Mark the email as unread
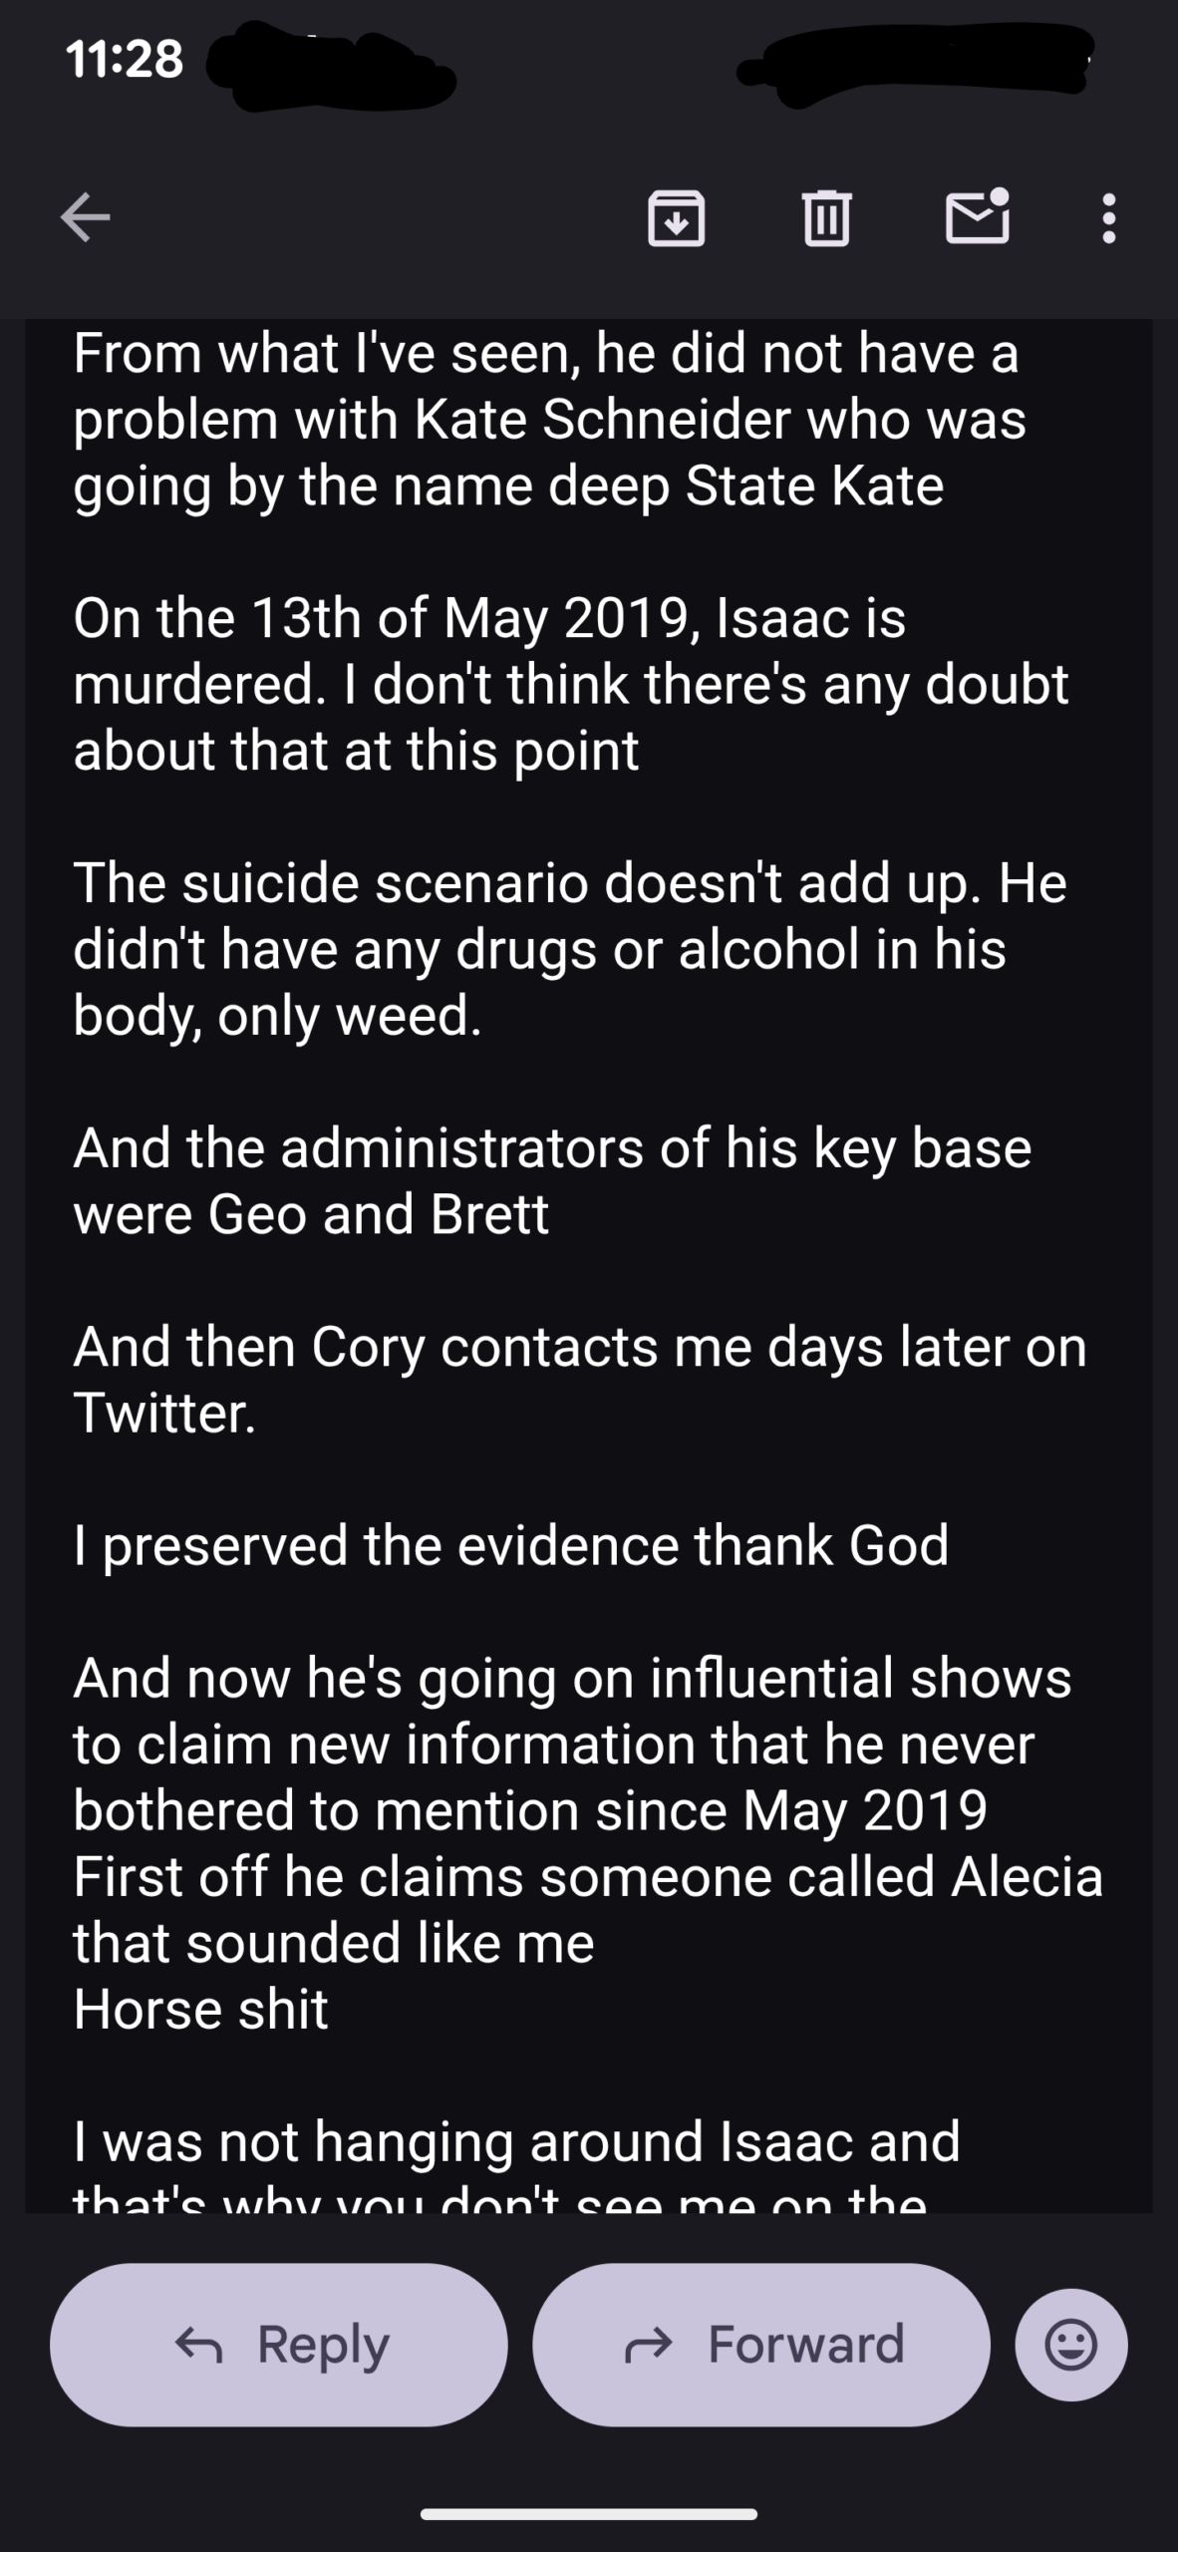This screenshot has height=2552, width=1178. (x=977, y=217)
